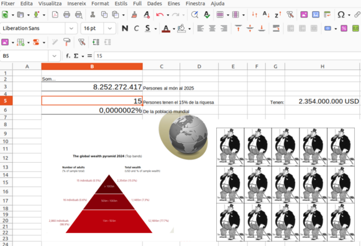Expand Paste options dropdown arrow
The image size is (361, 246).
[124, 15]
